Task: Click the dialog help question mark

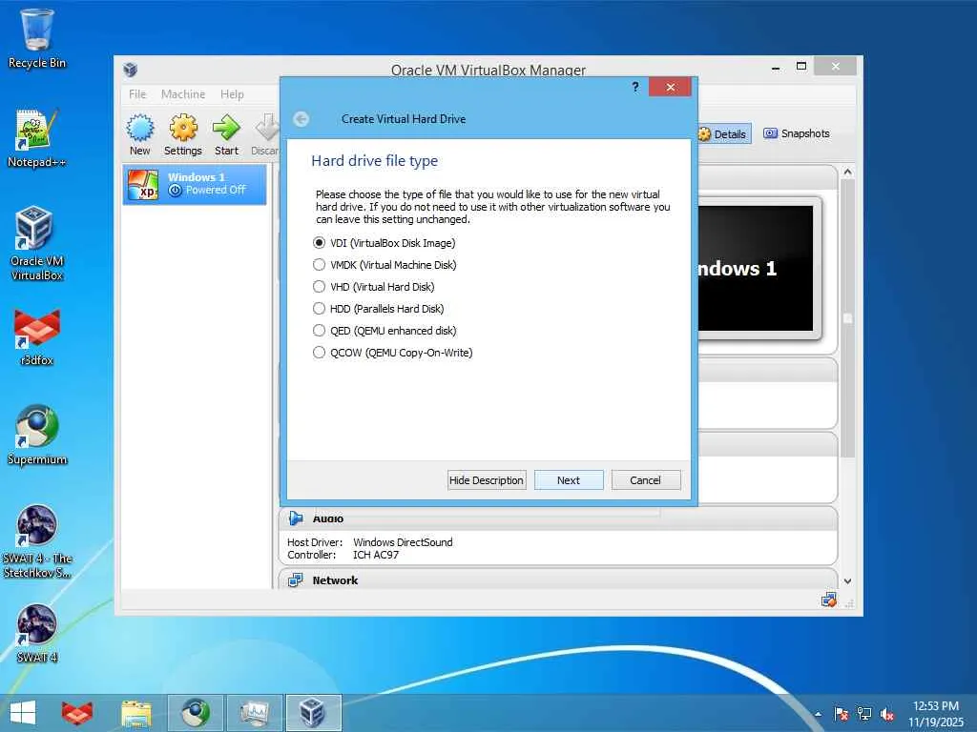Action: pos(634,87)
